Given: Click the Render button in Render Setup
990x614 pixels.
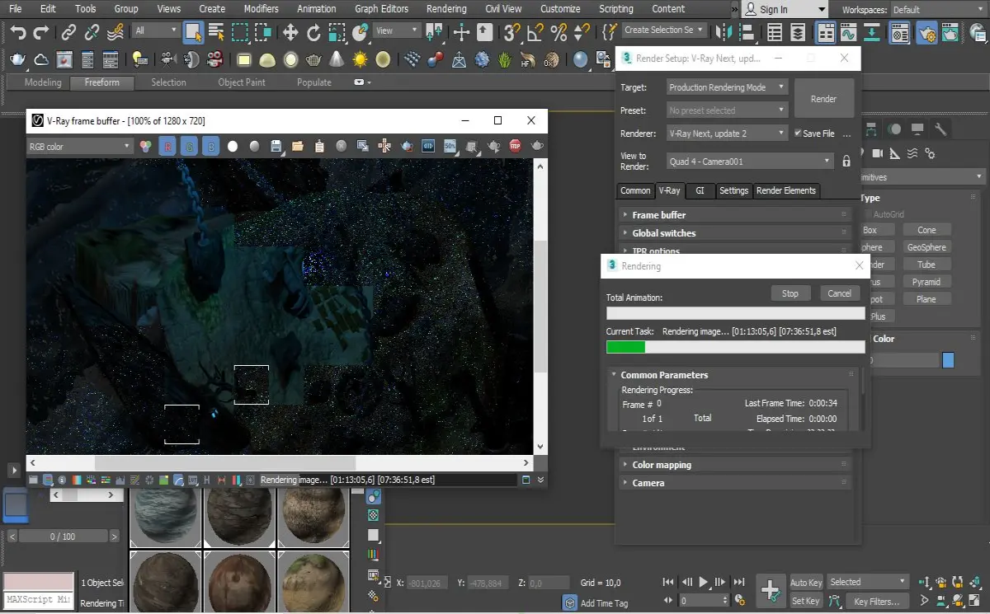Looking at the screenshot, I should (823, 99).
